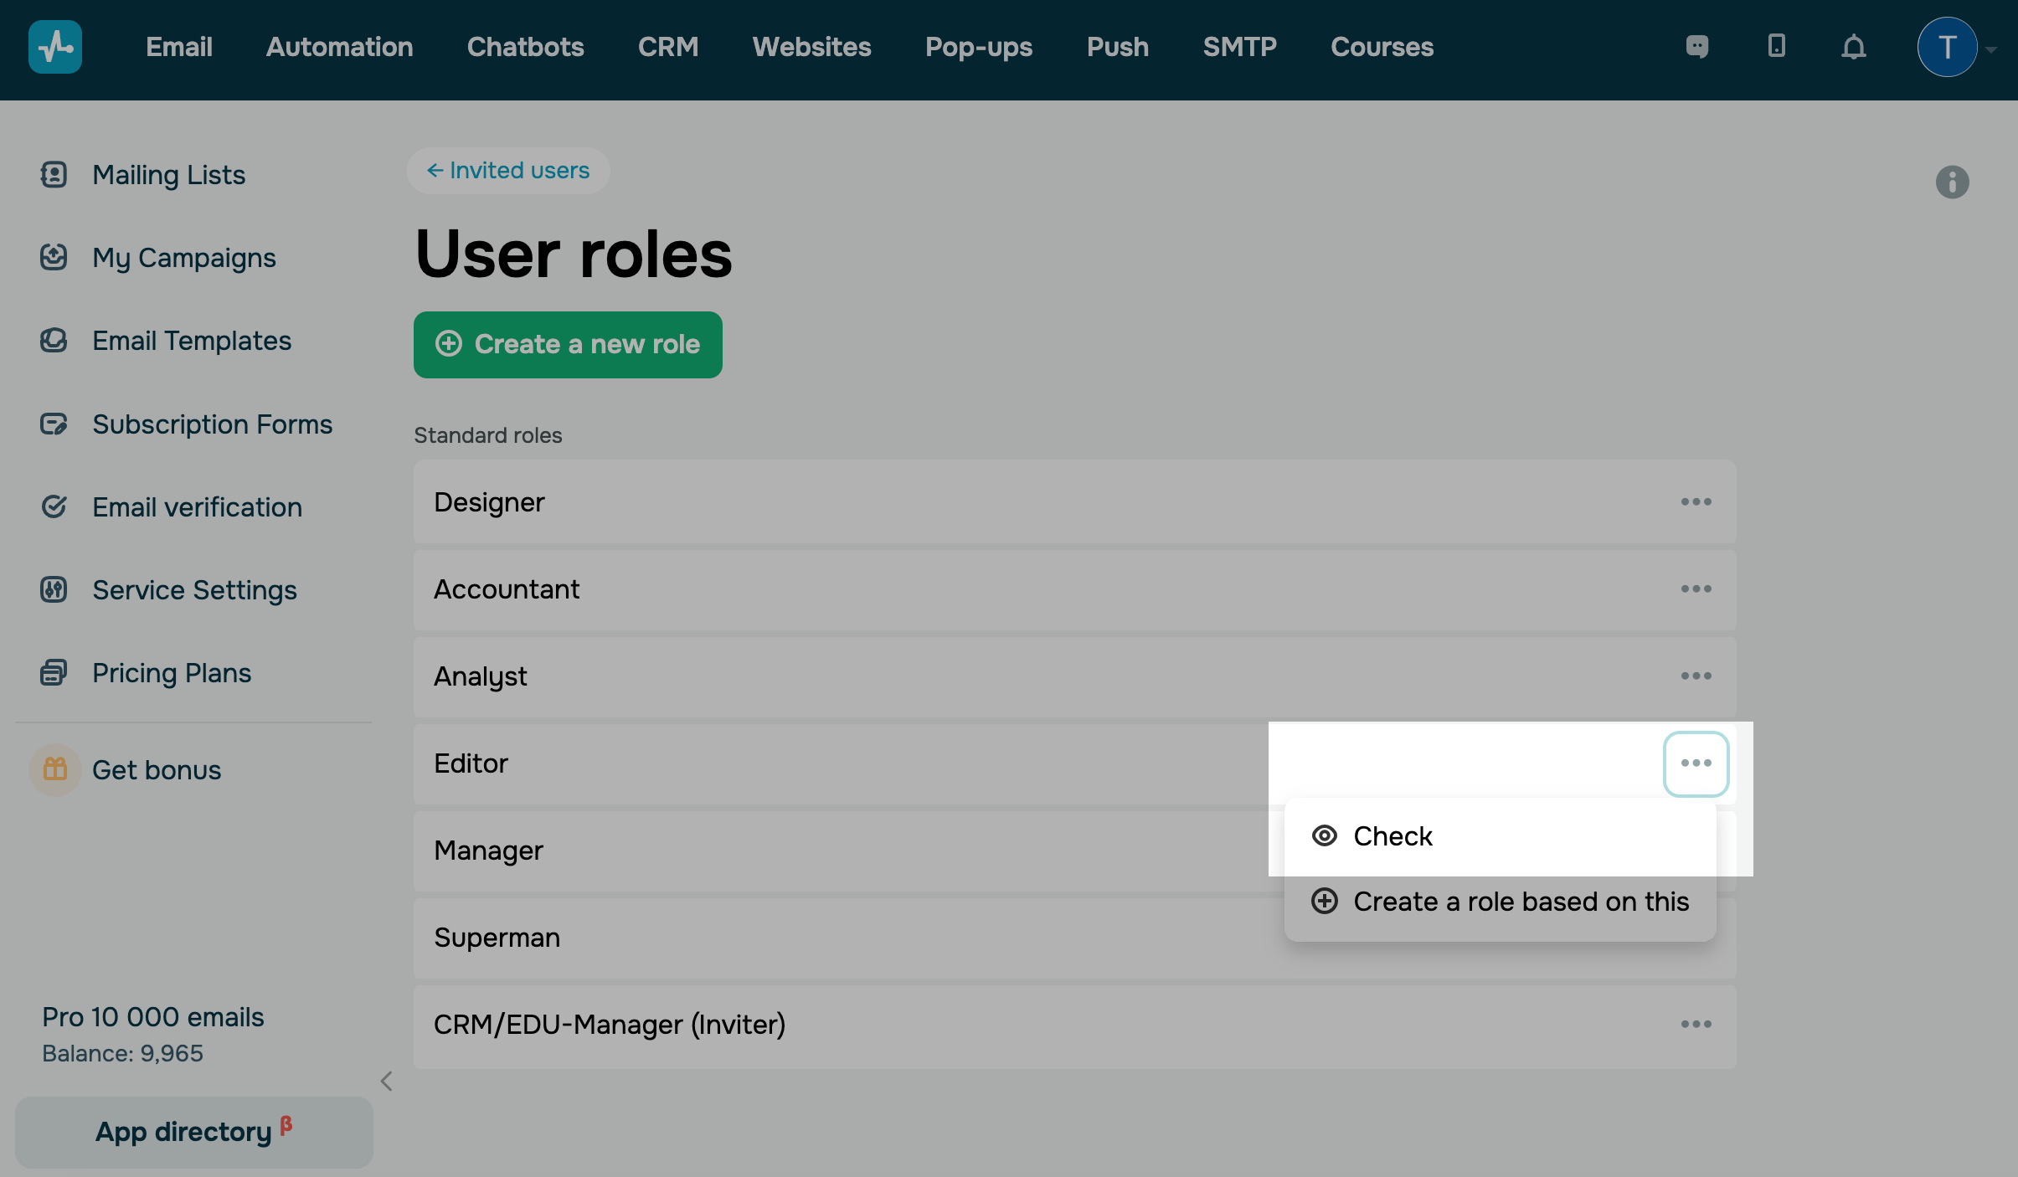Select Check in the Editor menu
The image size is (2018, 1177).
point(1393,836)
